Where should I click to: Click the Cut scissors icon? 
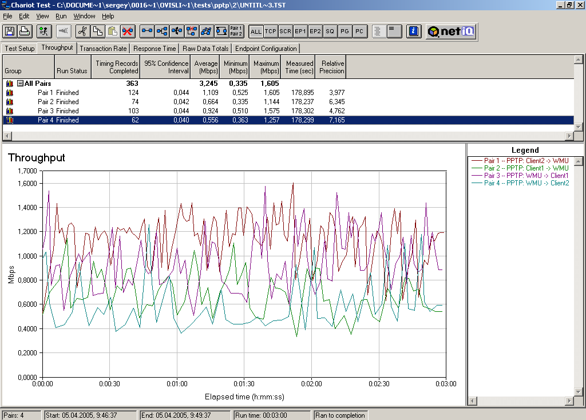pos(83,31)
